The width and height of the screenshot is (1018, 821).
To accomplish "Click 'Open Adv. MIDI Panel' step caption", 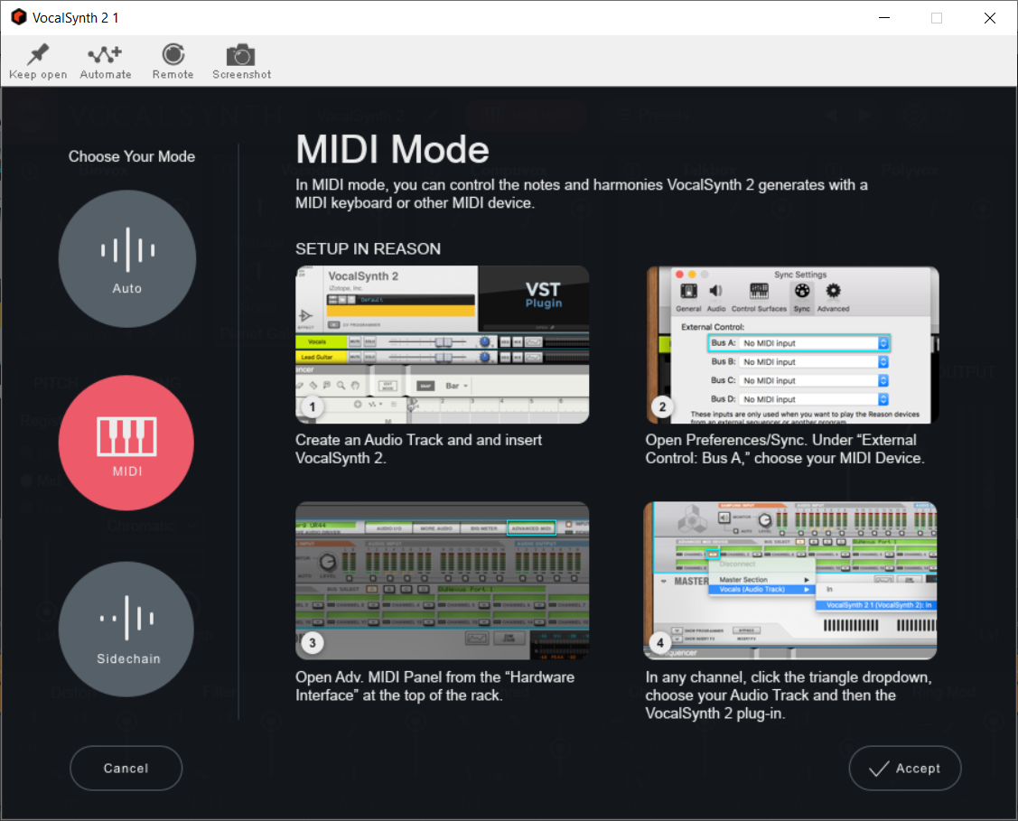I will tap(435, 686).
